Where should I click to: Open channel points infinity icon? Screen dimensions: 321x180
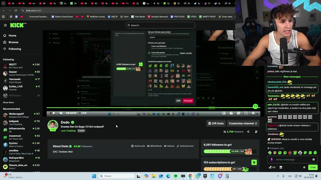pos(272,167)
